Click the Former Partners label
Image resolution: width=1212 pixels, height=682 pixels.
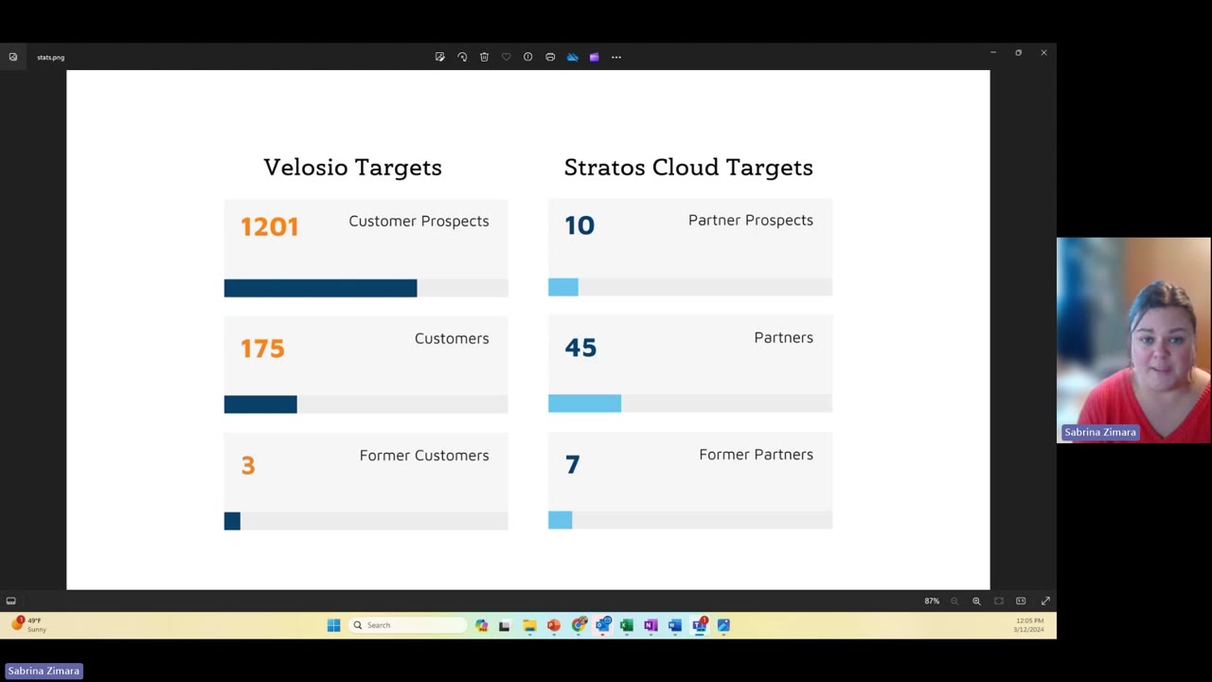(x=756, y=455)
